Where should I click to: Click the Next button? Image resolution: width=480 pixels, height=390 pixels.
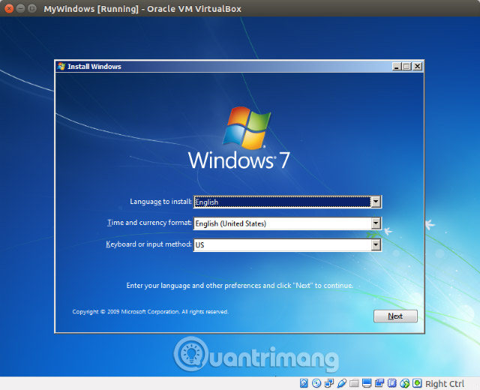tap(395, 316)
